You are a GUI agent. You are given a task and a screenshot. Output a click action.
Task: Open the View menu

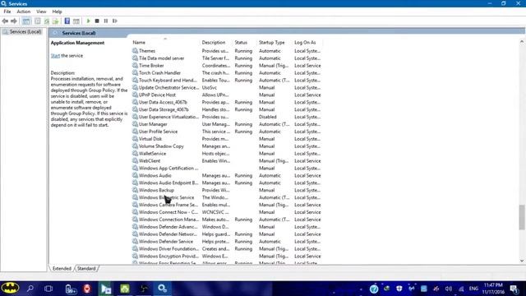tap(41, 12)
